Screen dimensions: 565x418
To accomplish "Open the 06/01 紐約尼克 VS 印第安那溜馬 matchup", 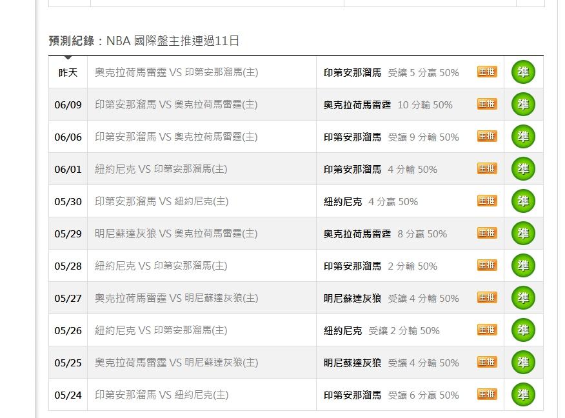I will tap(161, 170).
